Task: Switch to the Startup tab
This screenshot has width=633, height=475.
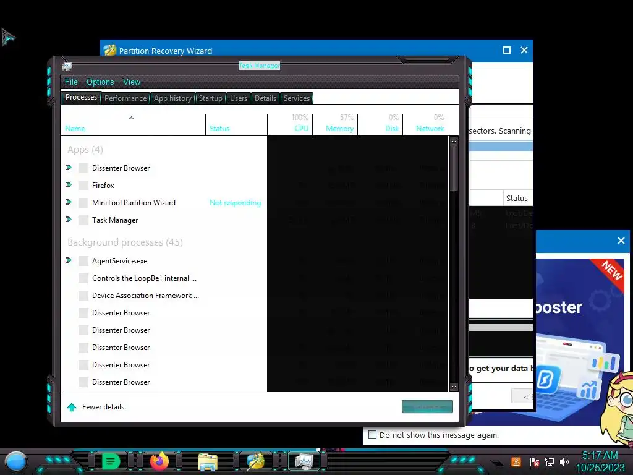Action: coord(211,98)
